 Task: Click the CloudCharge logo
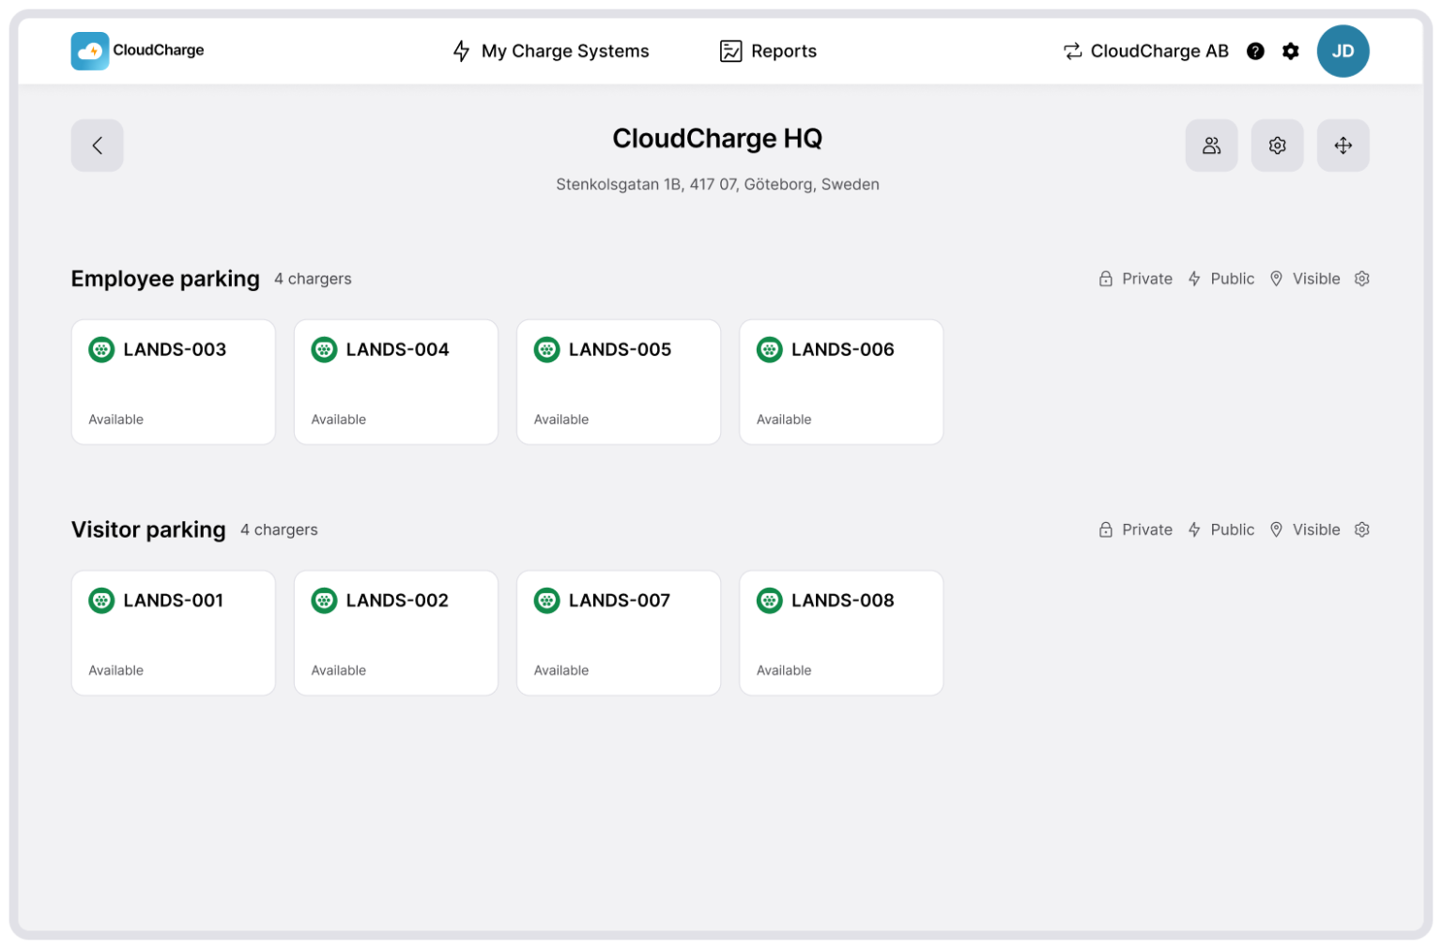click(x=137, y=51)
